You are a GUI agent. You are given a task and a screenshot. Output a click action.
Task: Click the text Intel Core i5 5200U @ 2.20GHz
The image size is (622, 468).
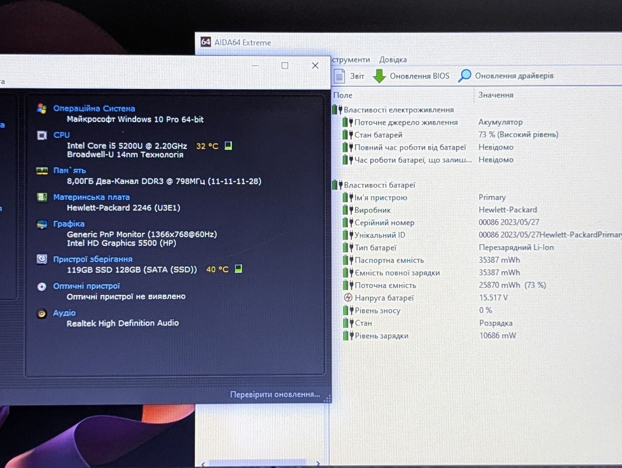[x=127, y=146]
